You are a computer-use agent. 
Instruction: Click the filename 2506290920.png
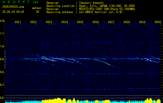coord(13,7)
